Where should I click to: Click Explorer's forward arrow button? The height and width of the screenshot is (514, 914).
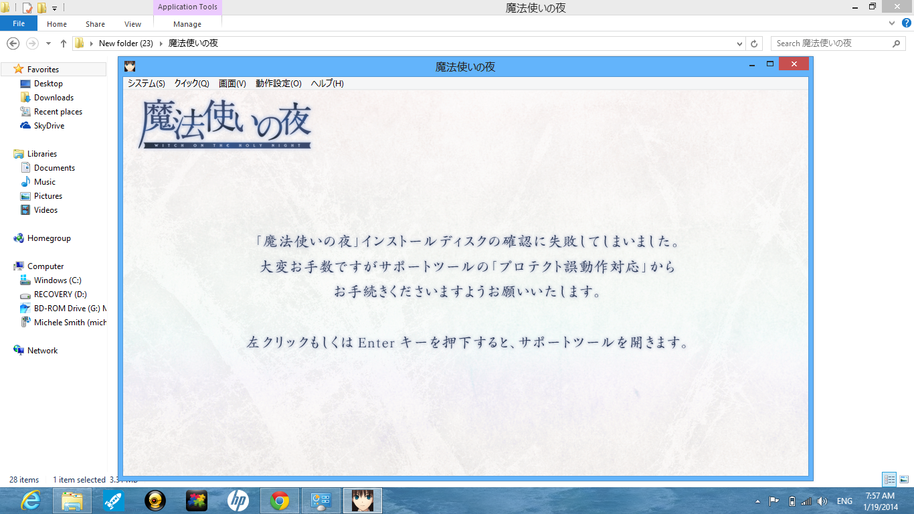tap(31, 44)
